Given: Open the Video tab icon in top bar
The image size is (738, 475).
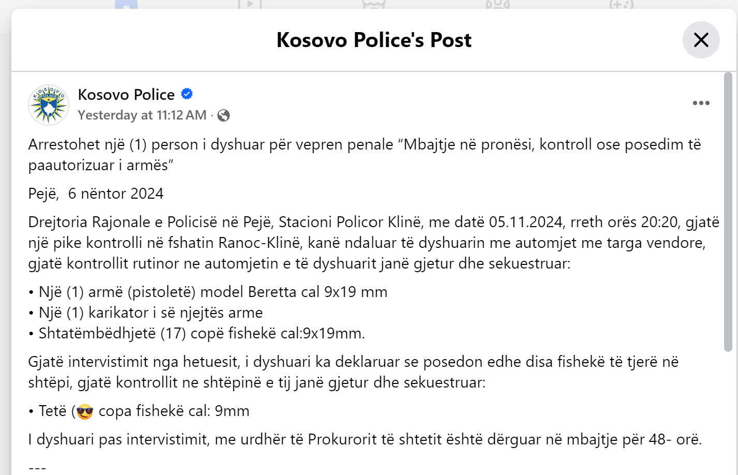Looking at the screenshot, I should (x=250, y=4).
